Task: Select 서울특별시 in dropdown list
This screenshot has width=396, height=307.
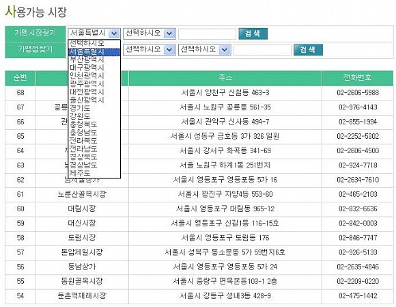Action: tap(94, 52)
